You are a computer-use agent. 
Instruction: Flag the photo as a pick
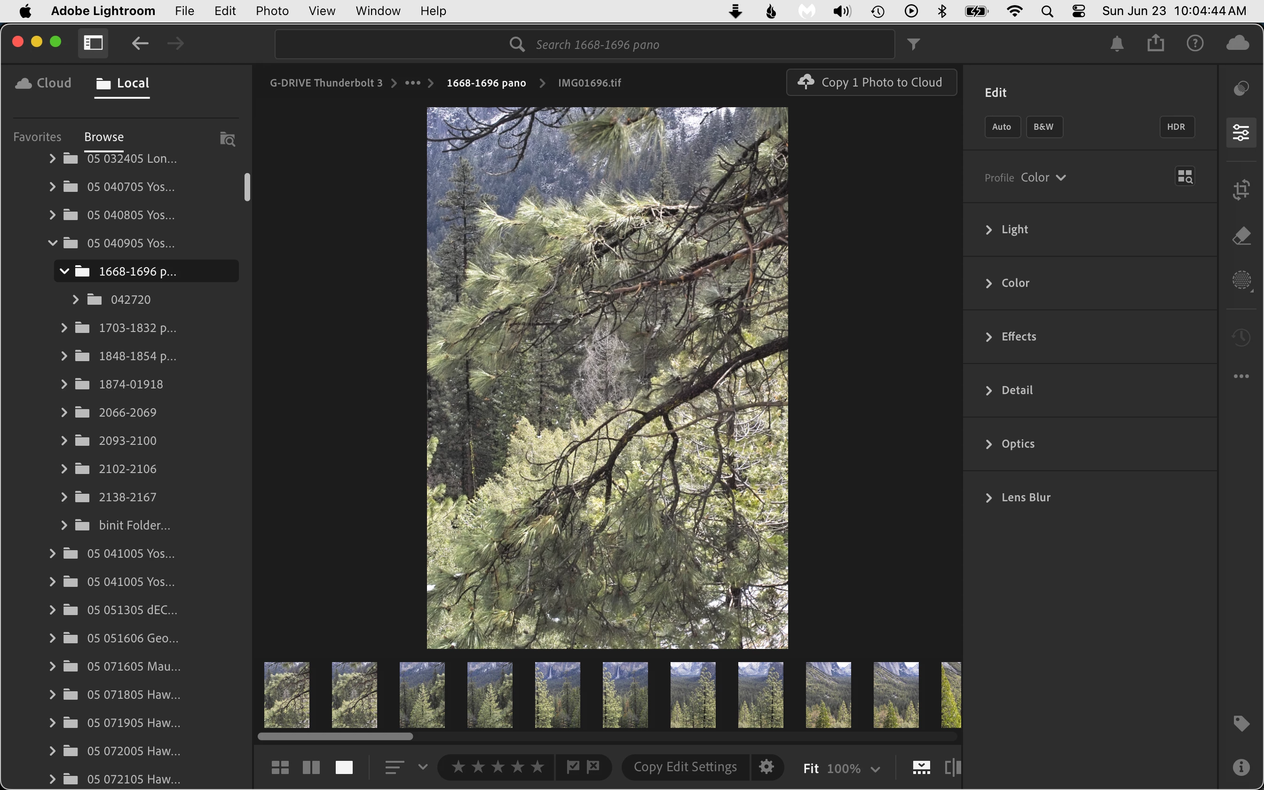pyautogui.click(x=573, y=767)
